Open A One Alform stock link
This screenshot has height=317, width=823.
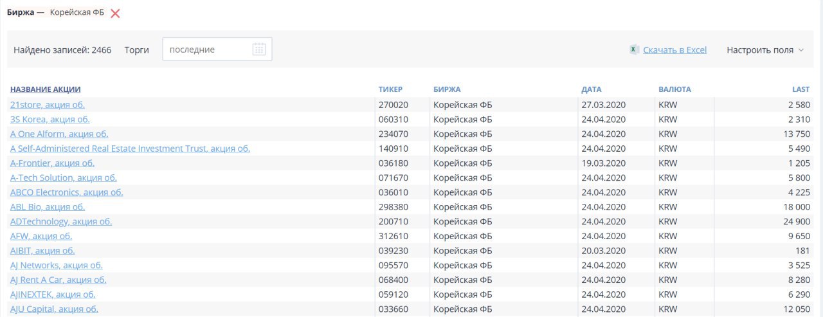click(59, 134)
